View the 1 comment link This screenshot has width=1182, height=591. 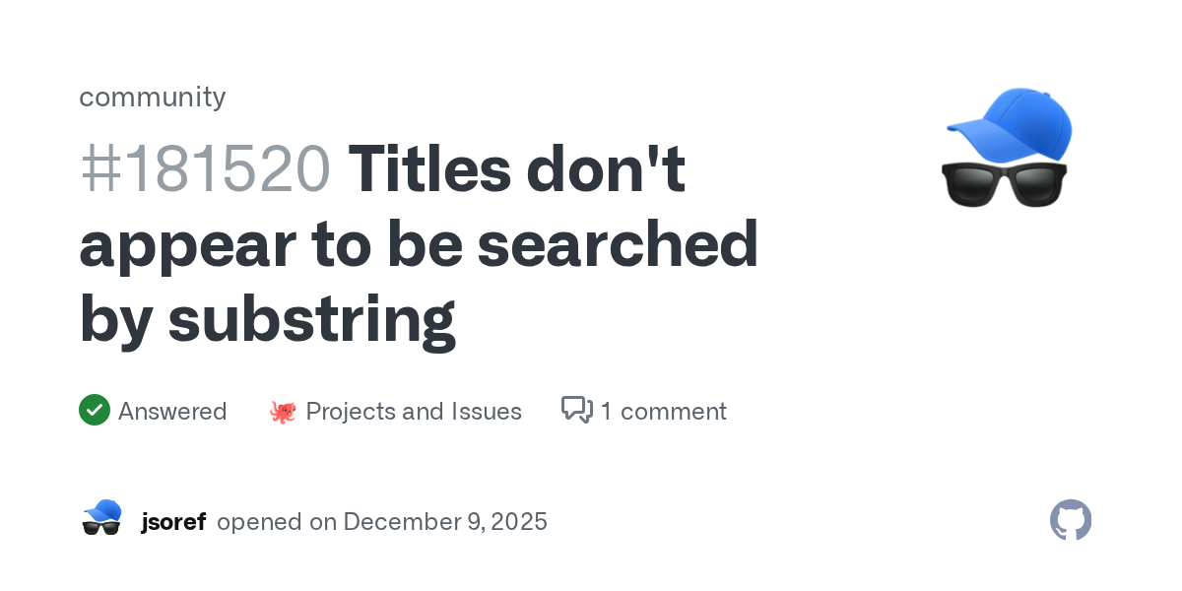coord(663,411)
